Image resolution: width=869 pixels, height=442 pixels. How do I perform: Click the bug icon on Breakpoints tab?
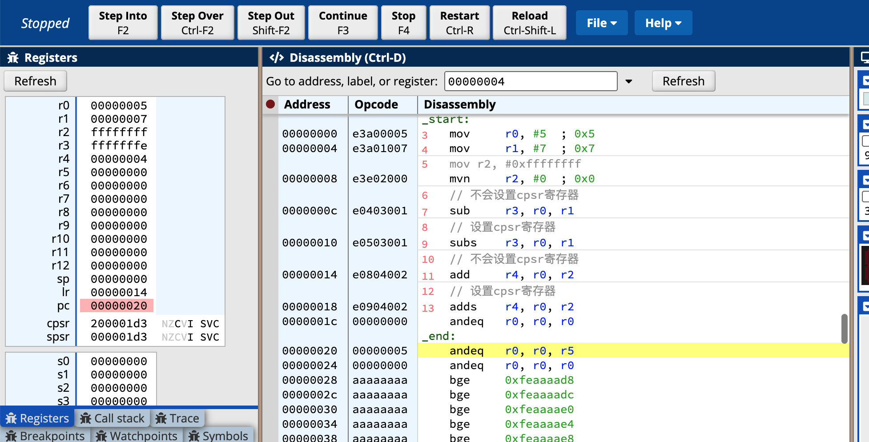pos(11,436)
